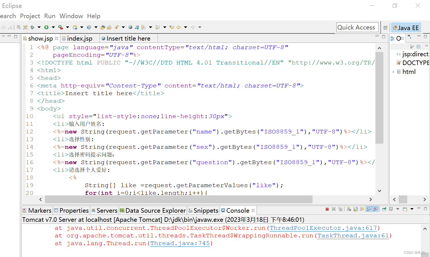Clear the Console output

click(x=349, y=209)
